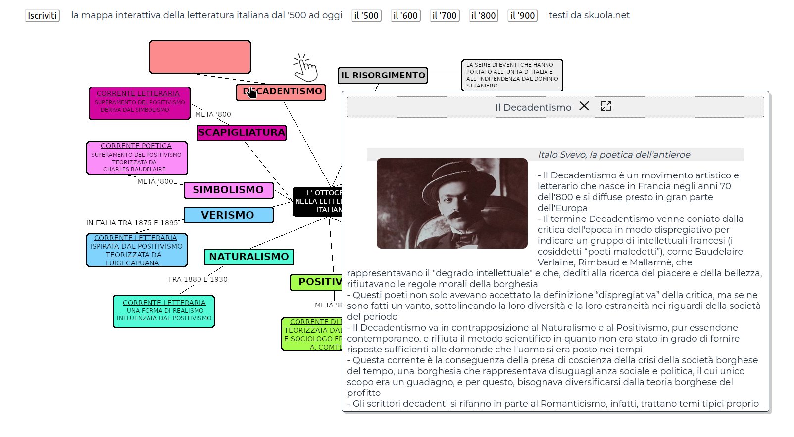Click green box mentioning A. Comte
The width and height of the screenshot is (794, 437).
coord(312,334)
